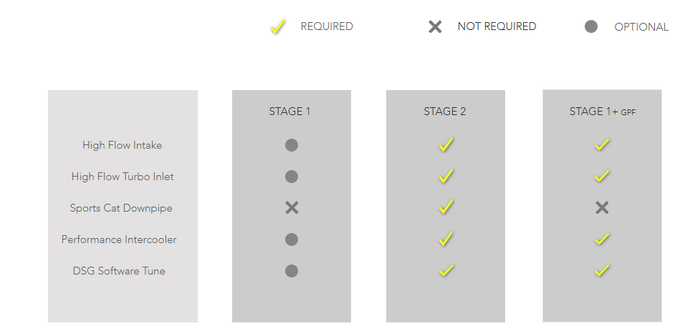The image size is (675, 336).
Task: Click Stage 2 Sports Cat Downpipe checkmark
Action: [446, 207]
